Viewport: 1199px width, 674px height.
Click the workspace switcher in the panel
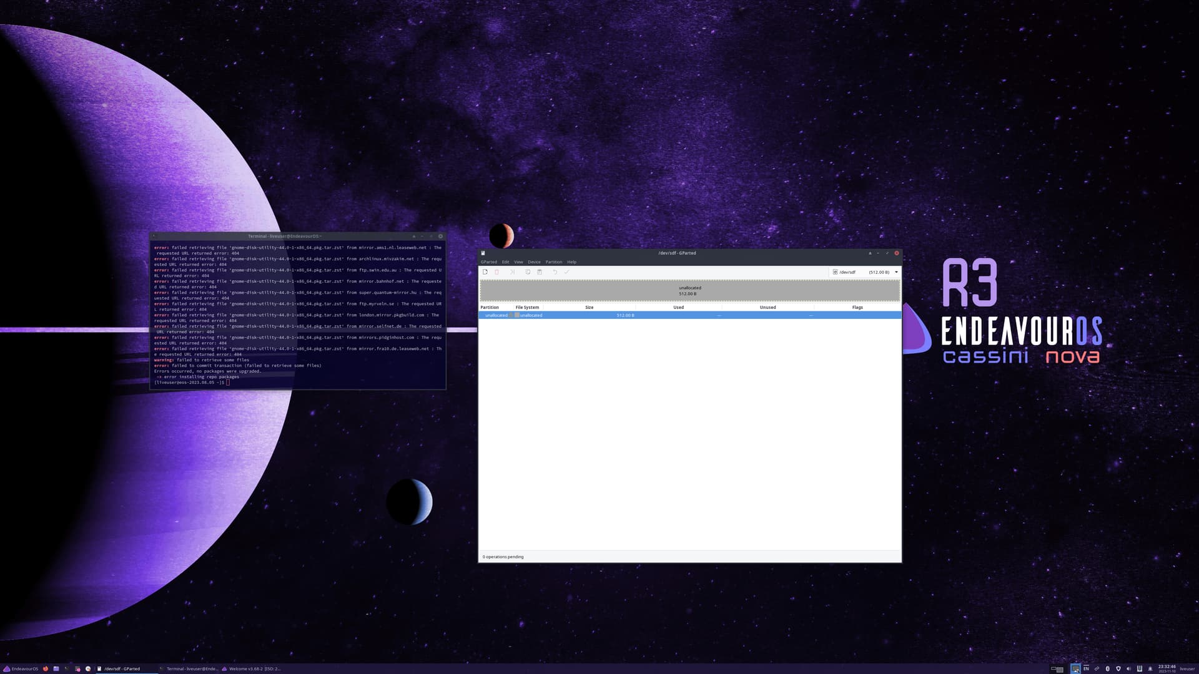(x=1057, y=669)
